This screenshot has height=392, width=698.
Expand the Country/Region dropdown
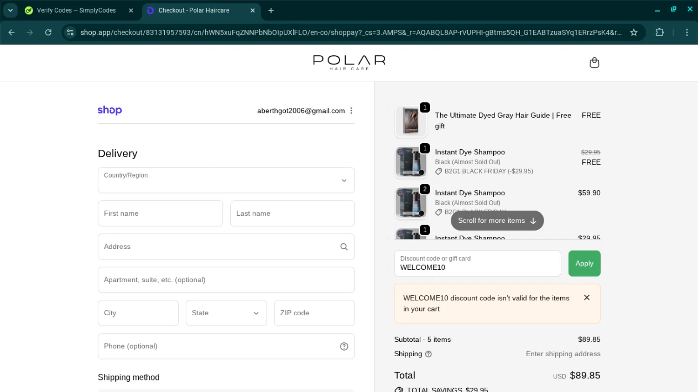pos(226,180)
